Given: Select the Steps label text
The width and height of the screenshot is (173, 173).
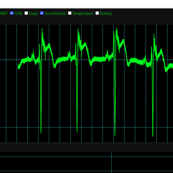Looking at the screenshot, I should pyautogui.click(x=33, y=13).
